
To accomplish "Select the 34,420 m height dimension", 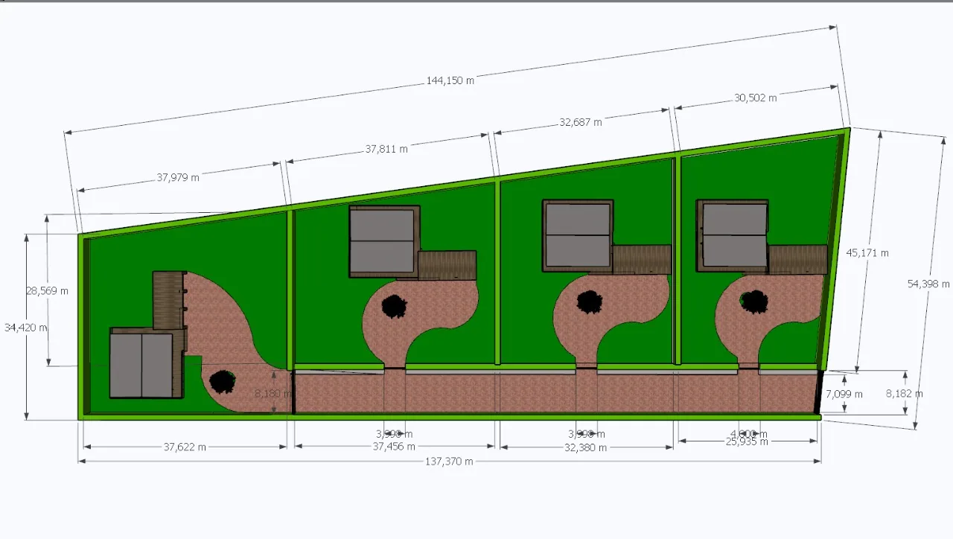I will 25,327.
